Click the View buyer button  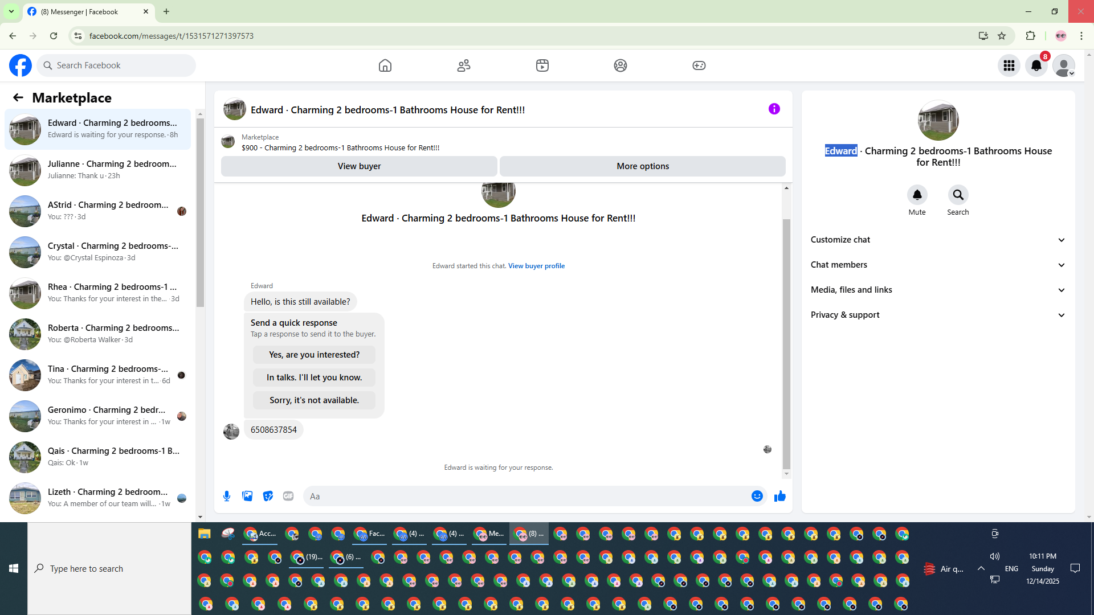(x=359, y=166)
